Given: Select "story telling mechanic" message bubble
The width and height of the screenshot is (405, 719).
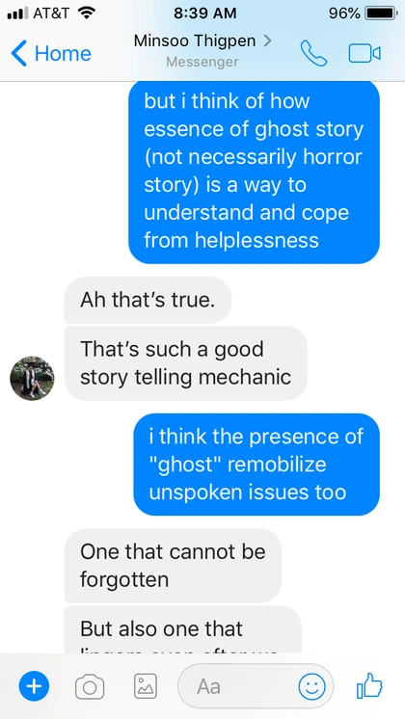Looking at the screenshot, I should (x=186, y=363).
